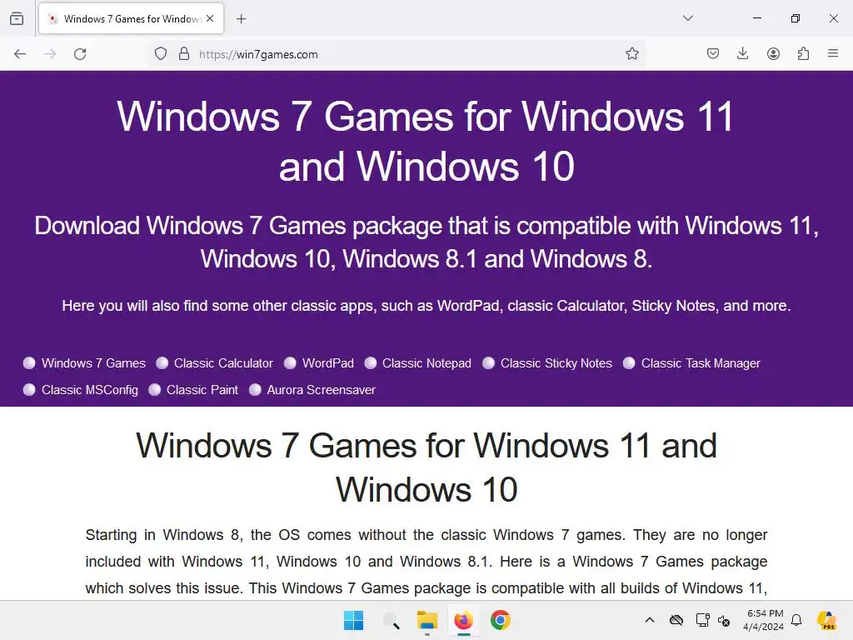Open the OneDrive cloud tray icon
Screen dimensions: 853x640
[676, 620]
